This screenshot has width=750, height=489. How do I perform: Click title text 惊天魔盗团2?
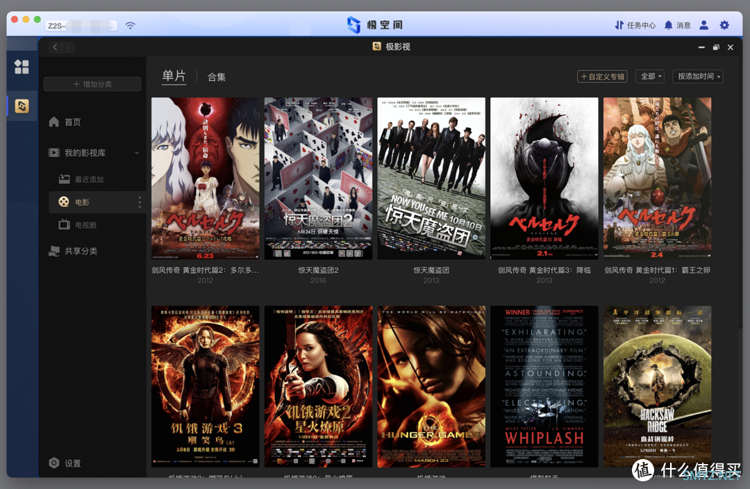(x=318, y=270)
